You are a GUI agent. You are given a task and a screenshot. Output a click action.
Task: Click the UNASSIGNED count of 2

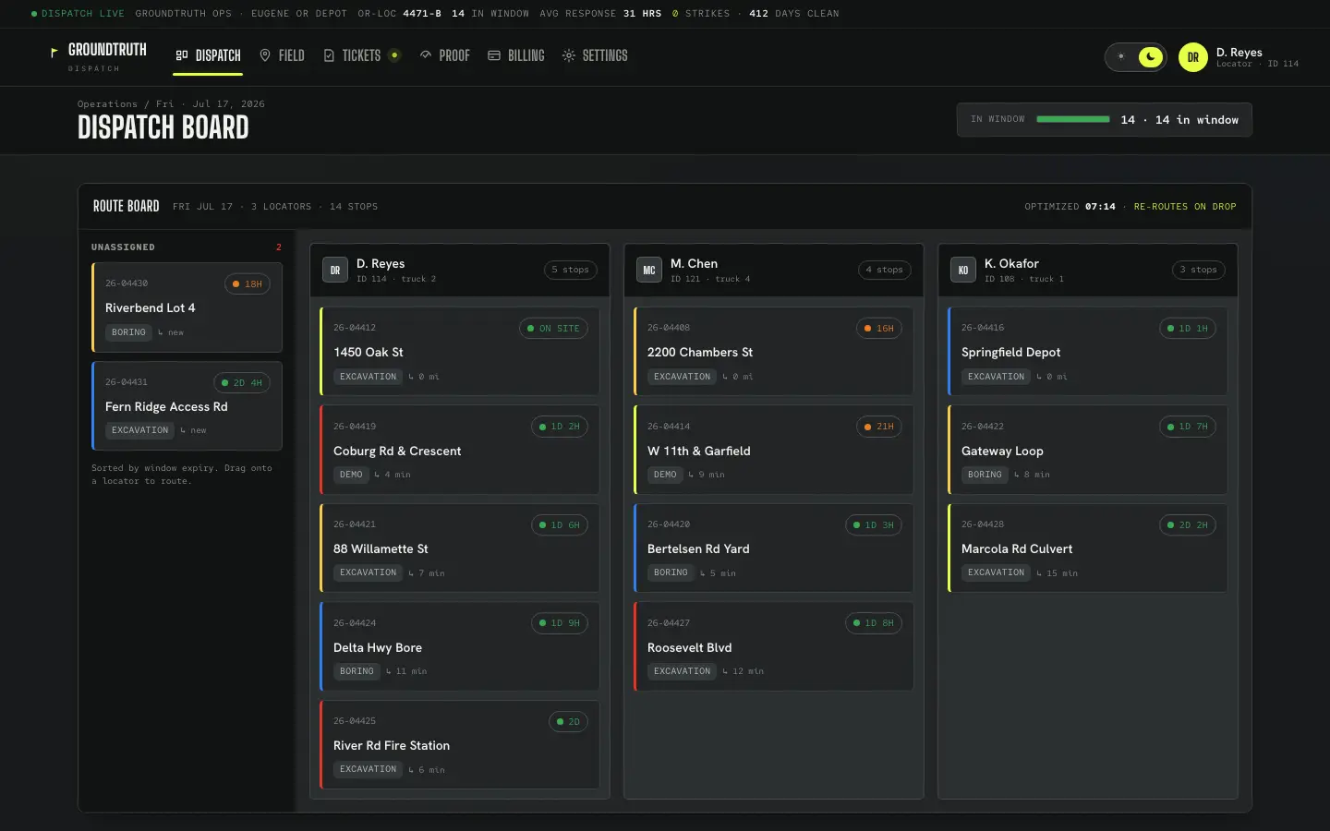point(279,247)
